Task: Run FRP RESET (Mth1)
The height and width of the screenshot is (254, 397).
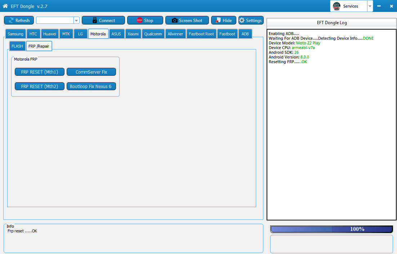Action: [40, 72]
